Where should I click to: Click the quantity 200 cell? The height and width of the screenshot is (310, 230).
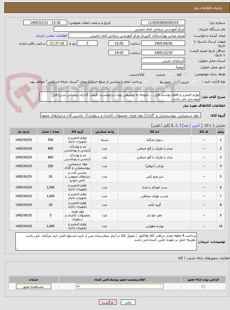click(50, 166)
